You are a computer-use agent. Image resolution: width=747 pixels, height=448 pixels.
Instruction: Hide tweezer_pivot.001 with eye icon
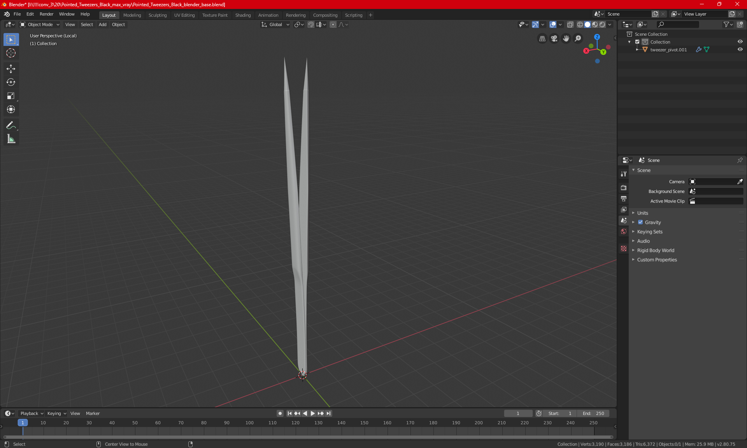740,49
